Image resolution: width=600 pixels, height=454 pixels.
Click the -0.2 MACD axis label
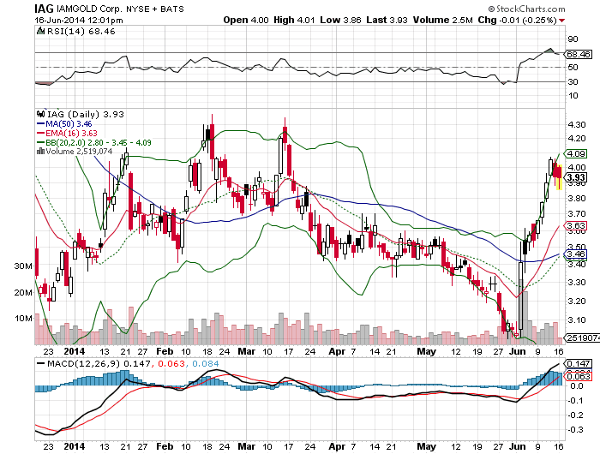pyautogui.click(x=575, y=415)
